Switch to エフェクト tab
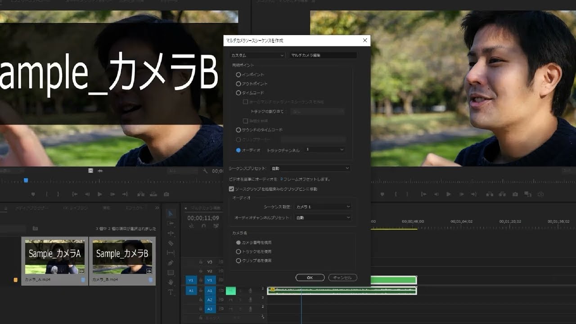This screenshot has height=324, width=576. (x=134, y=208)
